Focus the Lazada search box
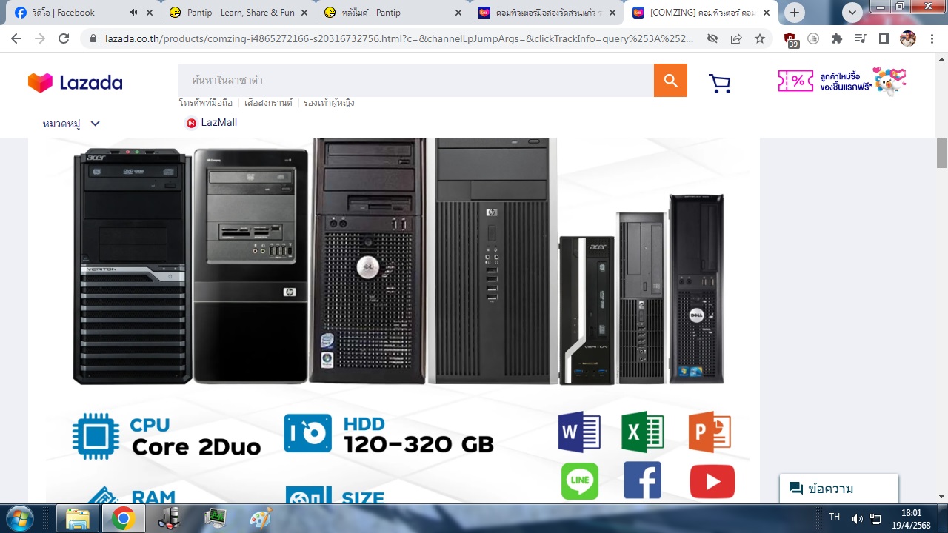This screenshot has height=533, width=948. tap(415, 80)
